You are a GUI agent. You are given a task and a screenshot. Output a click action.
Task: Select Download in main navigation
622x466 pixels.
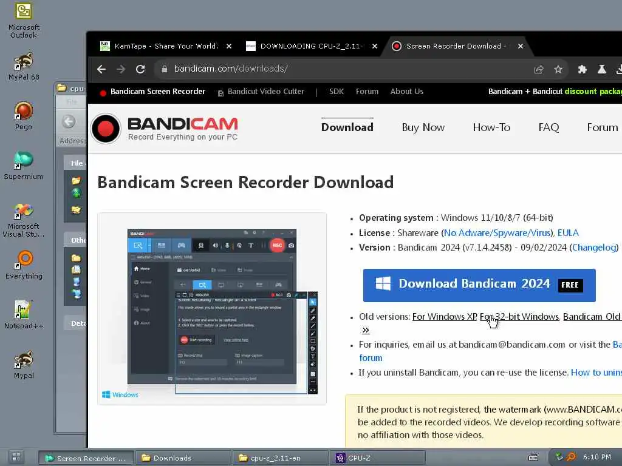tap(347, 127)
